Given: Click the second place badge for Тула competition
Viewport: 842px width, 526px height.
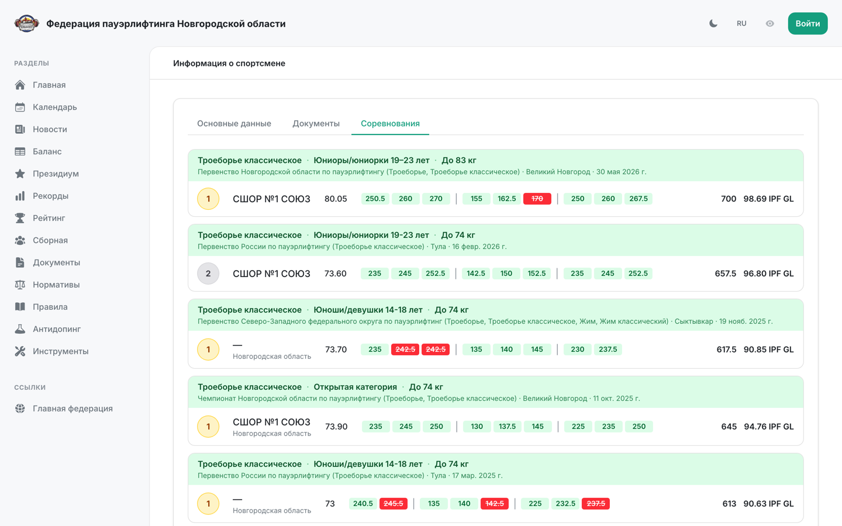Looking at the screenshot, I should (x=208, y=274).
